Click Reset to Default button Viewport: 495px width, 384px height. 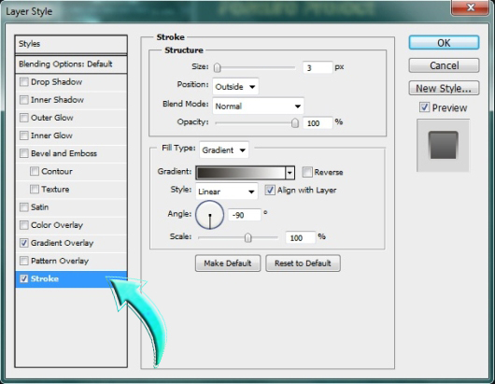tap(303, 263)
